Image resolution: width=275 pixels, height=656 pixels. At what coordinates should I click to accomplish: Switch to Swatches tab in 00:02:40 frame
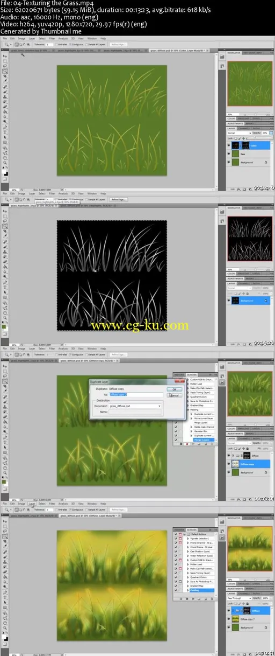click(243, 118)
